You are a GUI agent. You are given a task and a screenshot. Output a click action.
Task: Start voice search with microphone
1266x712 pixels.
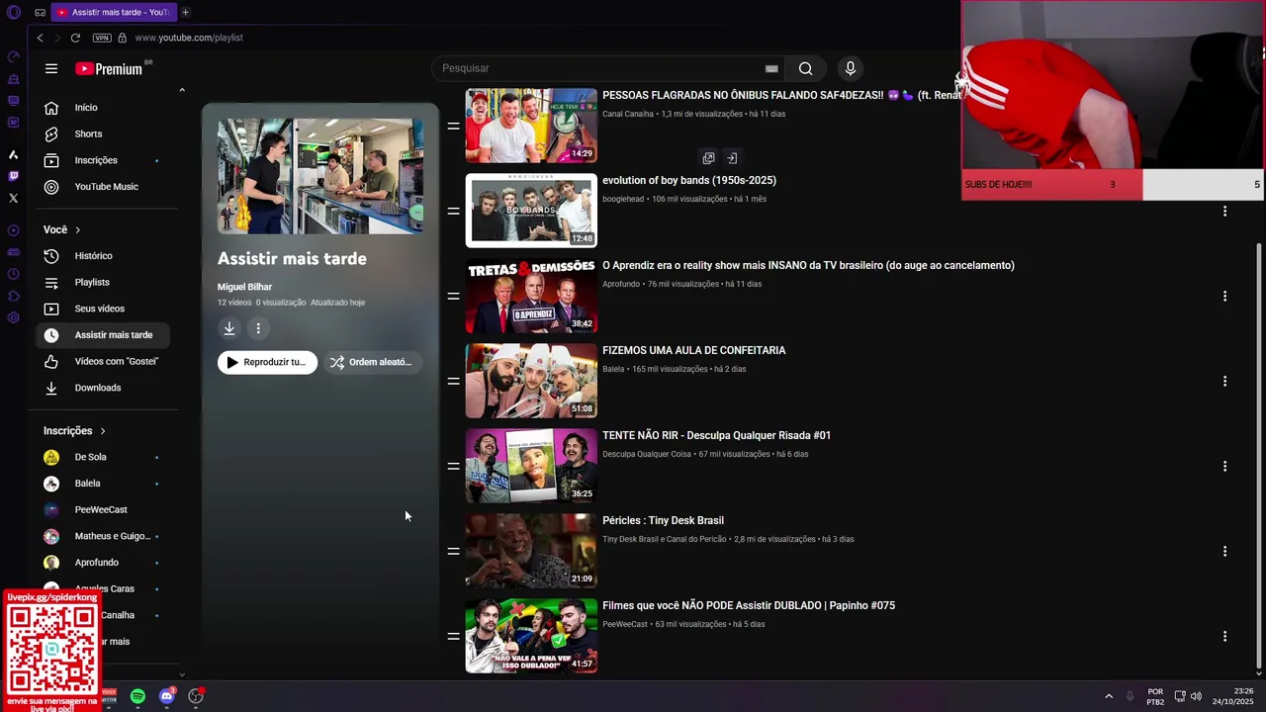(850, 68)
